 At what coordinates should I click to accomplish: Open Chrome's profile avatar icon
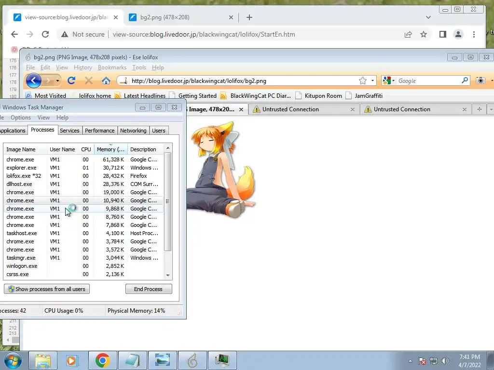[x=458, y=34]
